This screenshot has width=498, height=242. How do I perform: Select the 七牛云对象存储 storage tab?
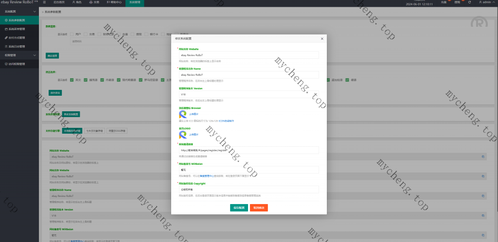[x=95, y=131]
